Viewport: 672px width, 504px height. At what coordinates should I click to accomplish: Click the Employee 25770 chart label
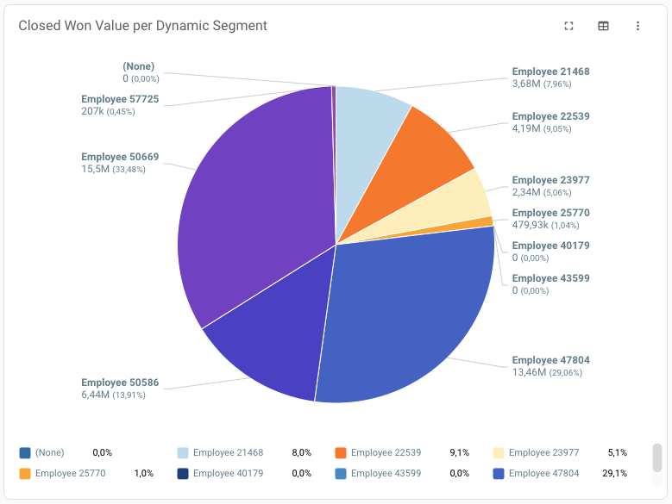pyautogui.click(x=550, y=213)
